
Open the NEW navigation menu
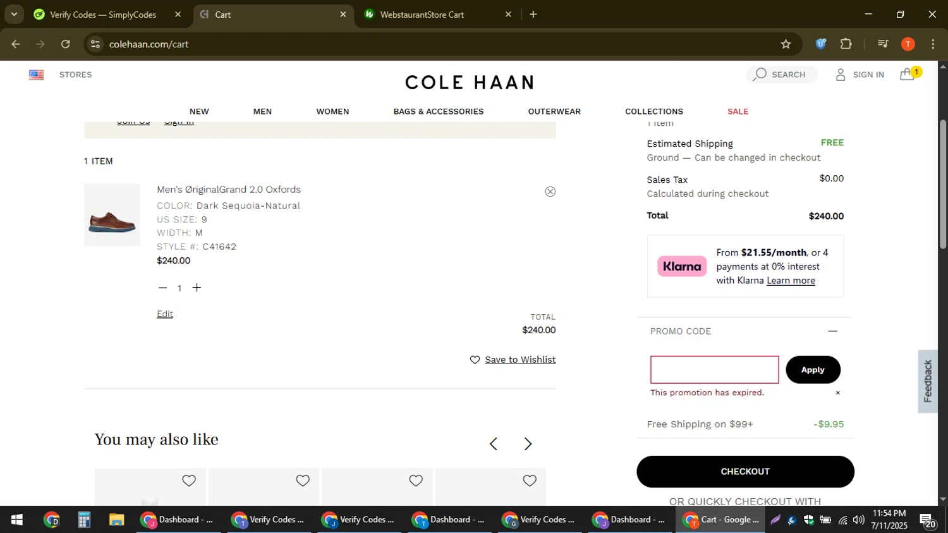coord(199,111)
